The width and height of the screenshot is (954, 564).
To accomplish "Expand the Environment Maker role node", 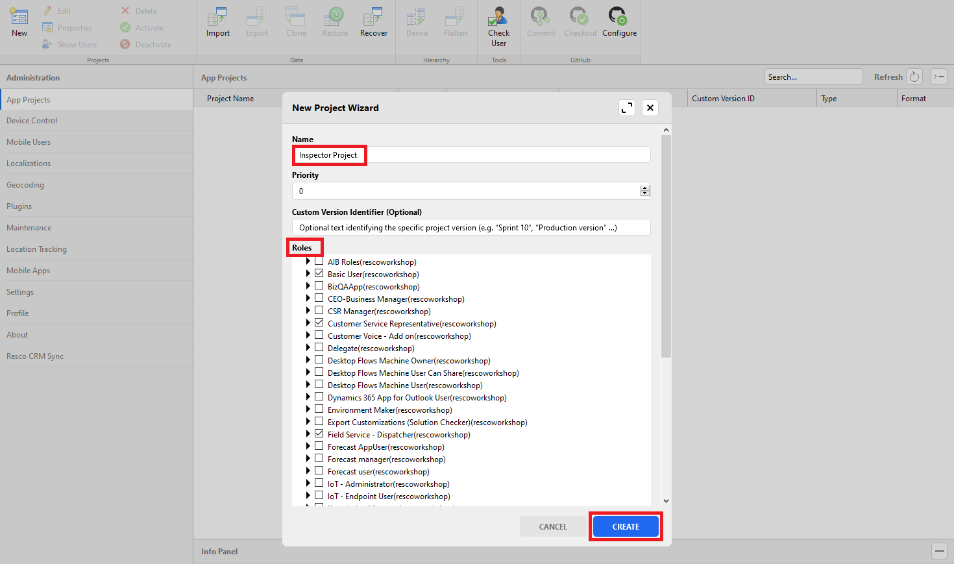I will point(308,410).
